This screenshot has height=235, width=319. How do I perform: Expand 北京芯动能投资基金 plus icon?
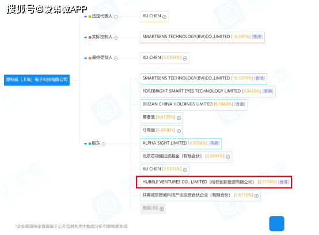[x=228, y=157]
